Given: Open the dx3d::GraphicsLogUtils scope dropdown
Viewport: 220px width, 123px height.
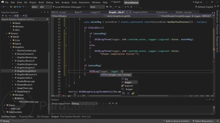Looking at the screenshot, I should tap(132, 16).
